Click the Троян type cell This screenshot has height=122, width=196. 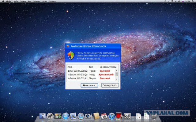point(93,71)
